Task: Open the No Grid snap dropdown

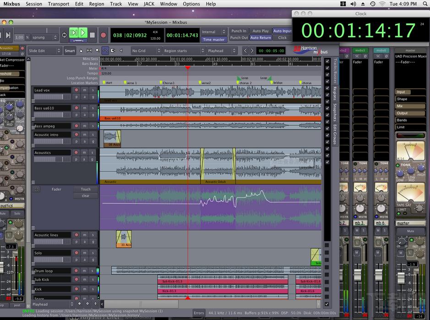Action: click(146, 51)
